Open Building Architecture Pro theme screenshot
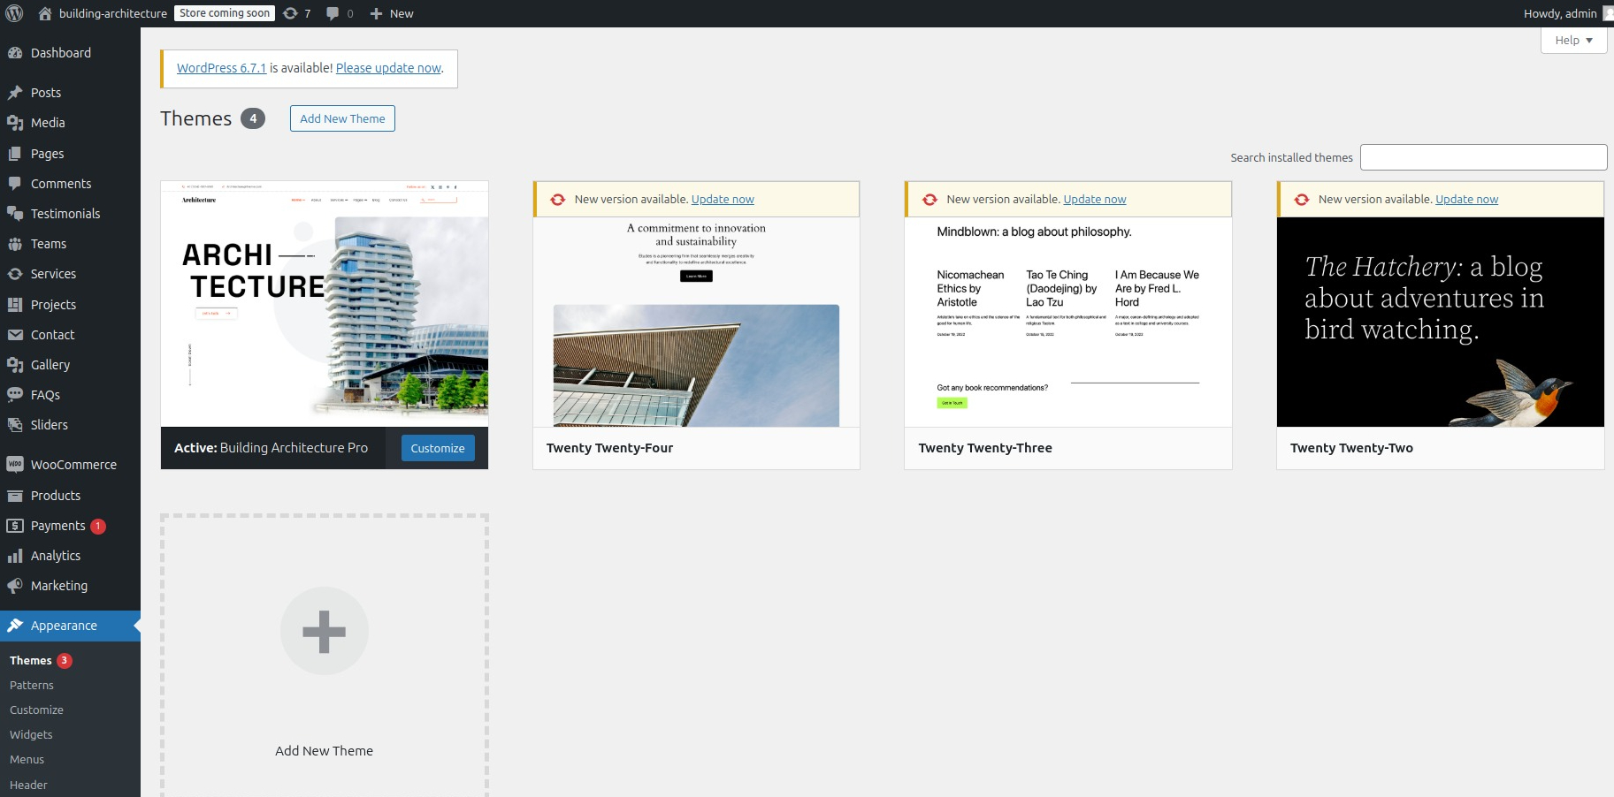The height and width of the screenshot is (797, 1614). (x=325, y=304)
